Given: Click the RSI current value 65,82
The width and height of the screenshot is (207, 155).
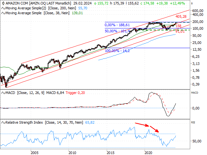Looking at the screenshot, I should click(x=90, y=122).
